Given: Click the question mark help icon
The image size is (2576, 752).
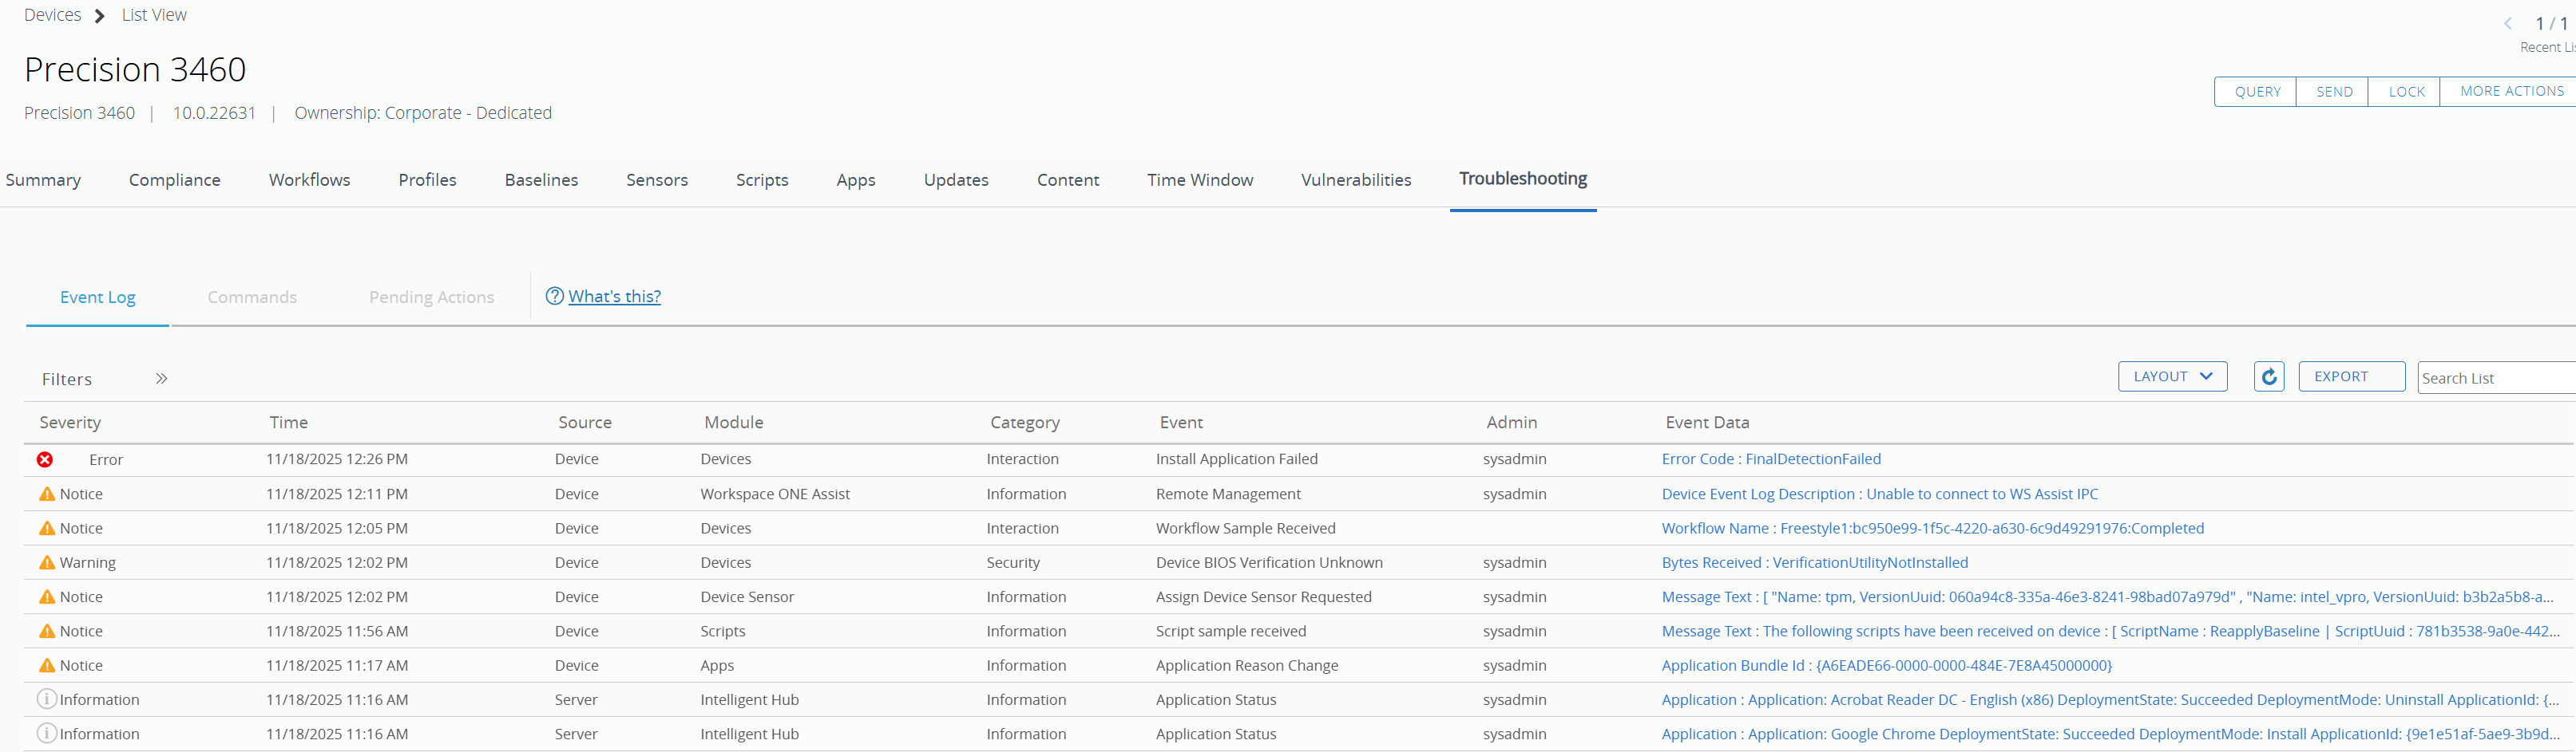Looking at the screenshot, I should 554,296.
